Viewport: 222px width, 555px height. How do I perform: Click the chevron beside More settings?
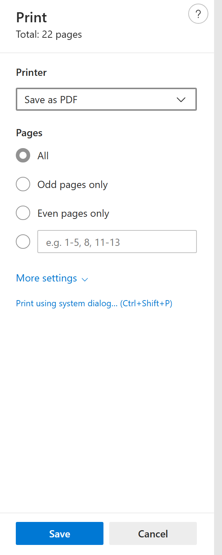85,279
